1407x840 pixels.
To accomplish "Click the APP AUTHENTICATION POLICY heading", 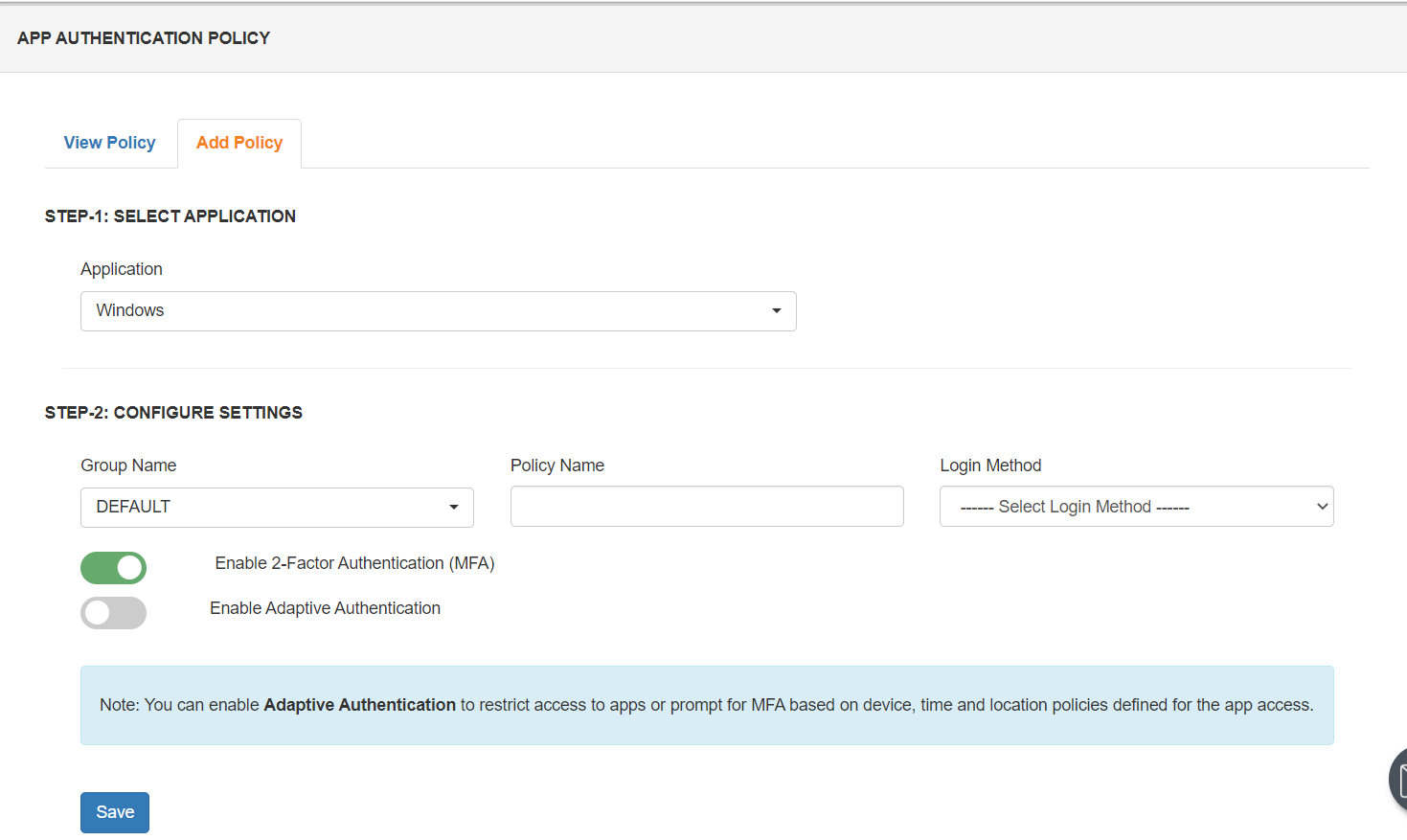I will (x=144, y=38).
